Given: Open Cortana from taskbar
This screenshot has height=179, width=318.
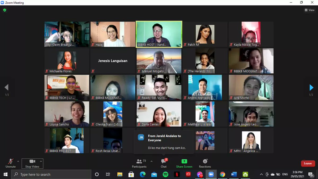Looking at the screenshot, I should [x=97, y=174].
